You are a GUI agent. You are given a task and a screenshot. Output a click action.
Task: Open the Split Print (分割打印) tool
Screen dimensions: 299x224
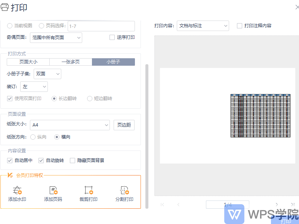pyautogui.click(x=124, y=190)
